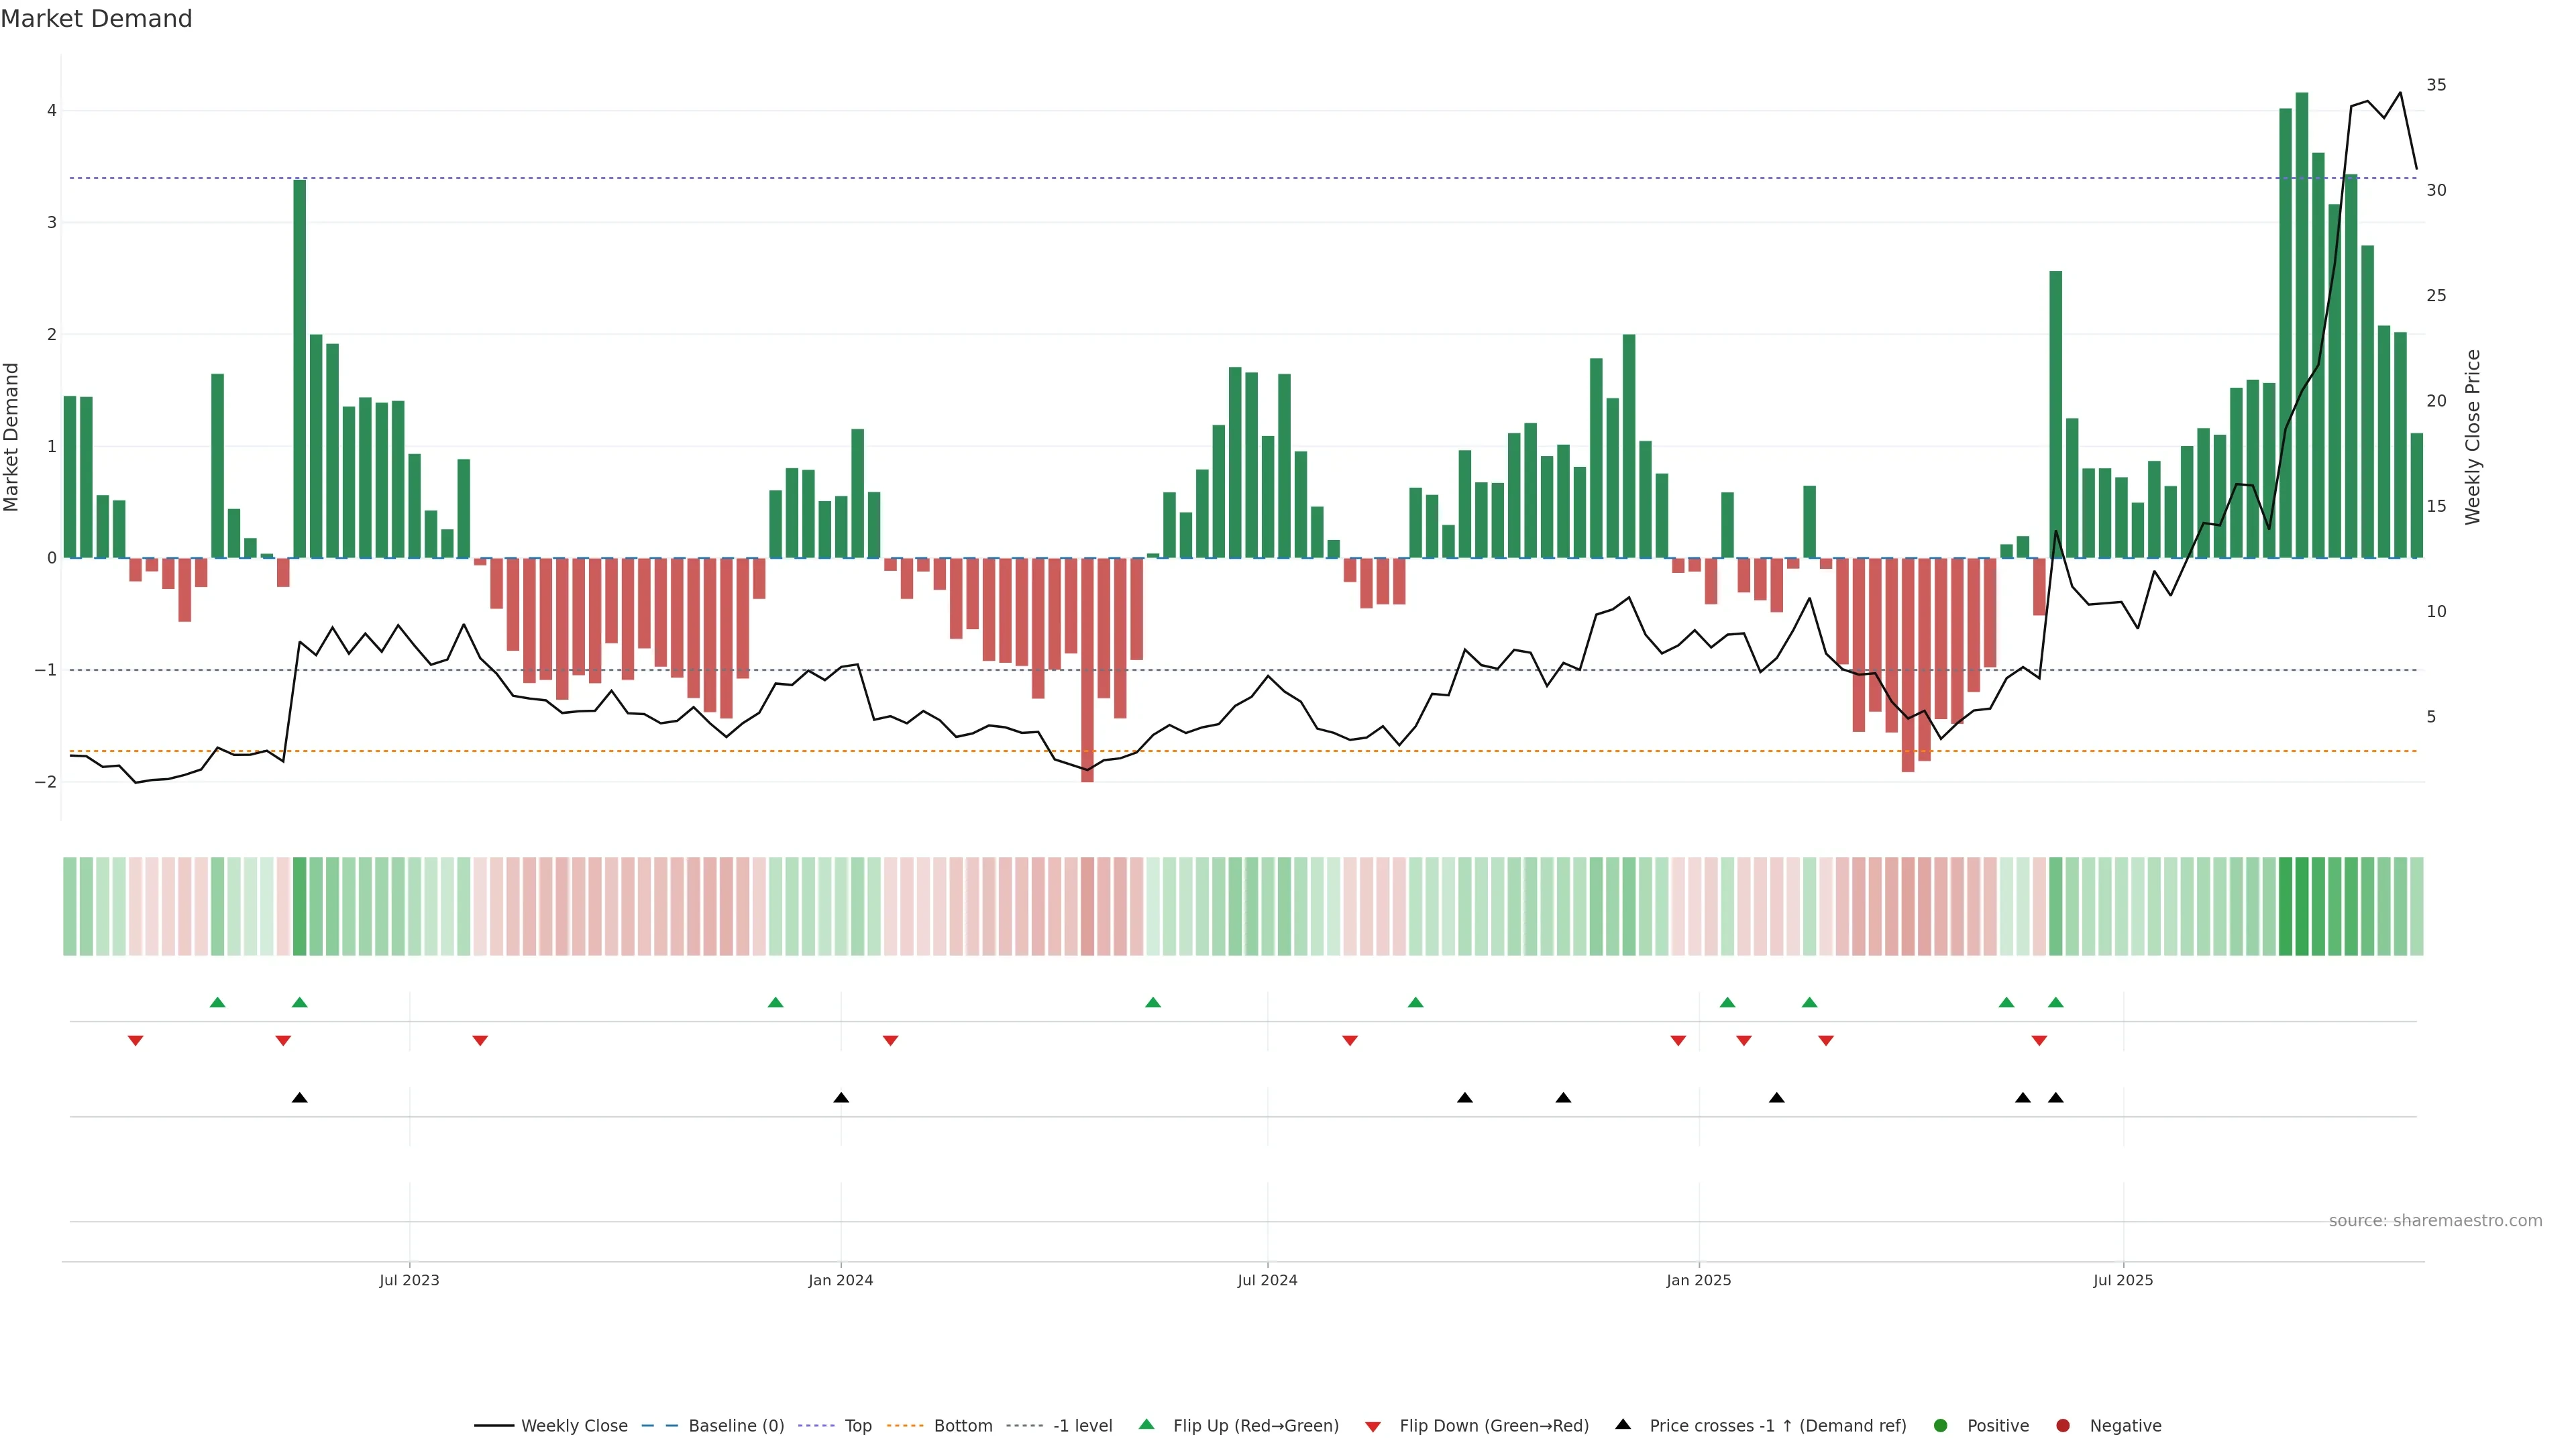Click Flip Down red triangle legend icon
This screenshot has width=2576, height=1449.
tap(1373, 1426)
